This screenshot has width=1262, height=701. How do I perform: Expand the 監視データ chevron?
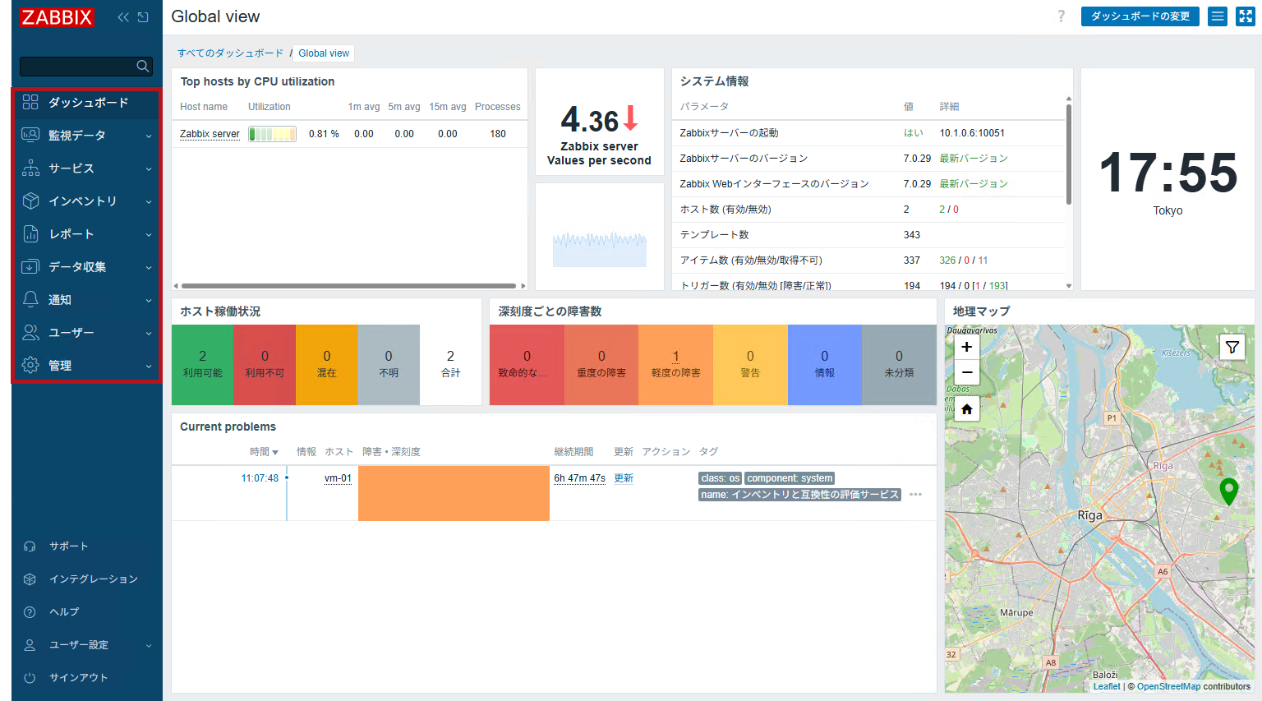click(x=149, y=136)
